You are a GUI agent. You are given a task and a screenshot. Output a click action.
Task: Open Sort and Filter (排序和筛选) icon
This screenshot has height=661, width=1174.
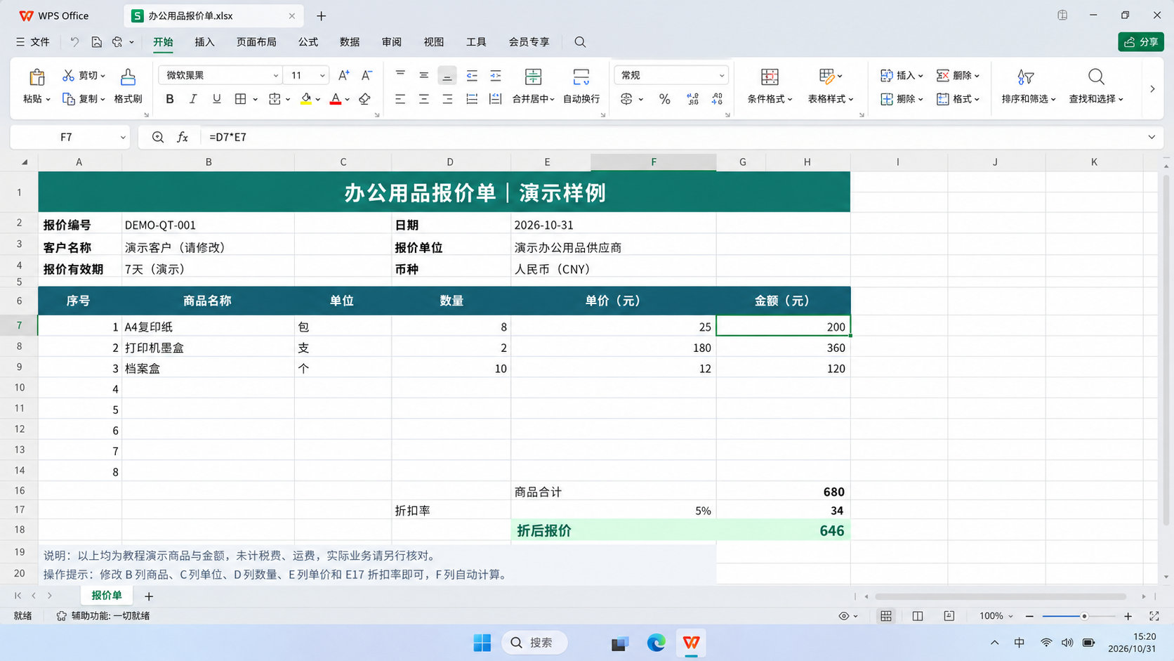1025,77
